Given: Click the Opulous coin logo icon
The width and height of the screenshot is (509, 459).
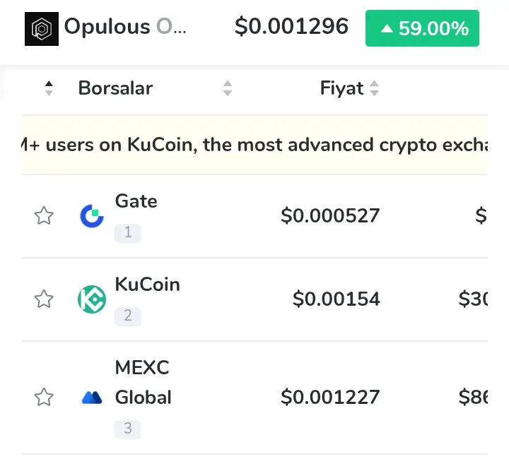Looking at the screenshot, I should (x=42, y=29).
